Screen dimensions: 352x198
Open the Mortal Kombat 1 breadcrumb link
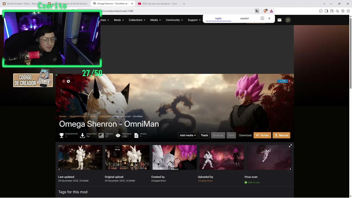[x=78, y=116]
